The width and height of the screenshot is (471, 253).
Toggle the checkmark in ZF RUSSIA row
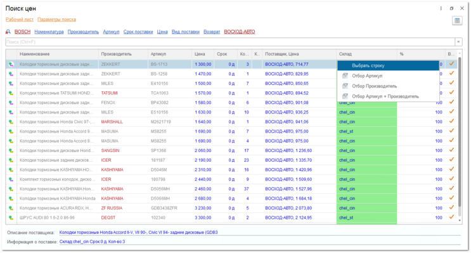pyautogui.click(x=451, y=207)
